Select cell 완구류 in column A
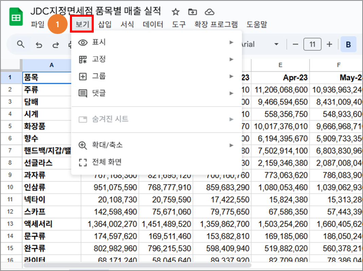This screenshot has width=363, height=271. pos(52,248)
